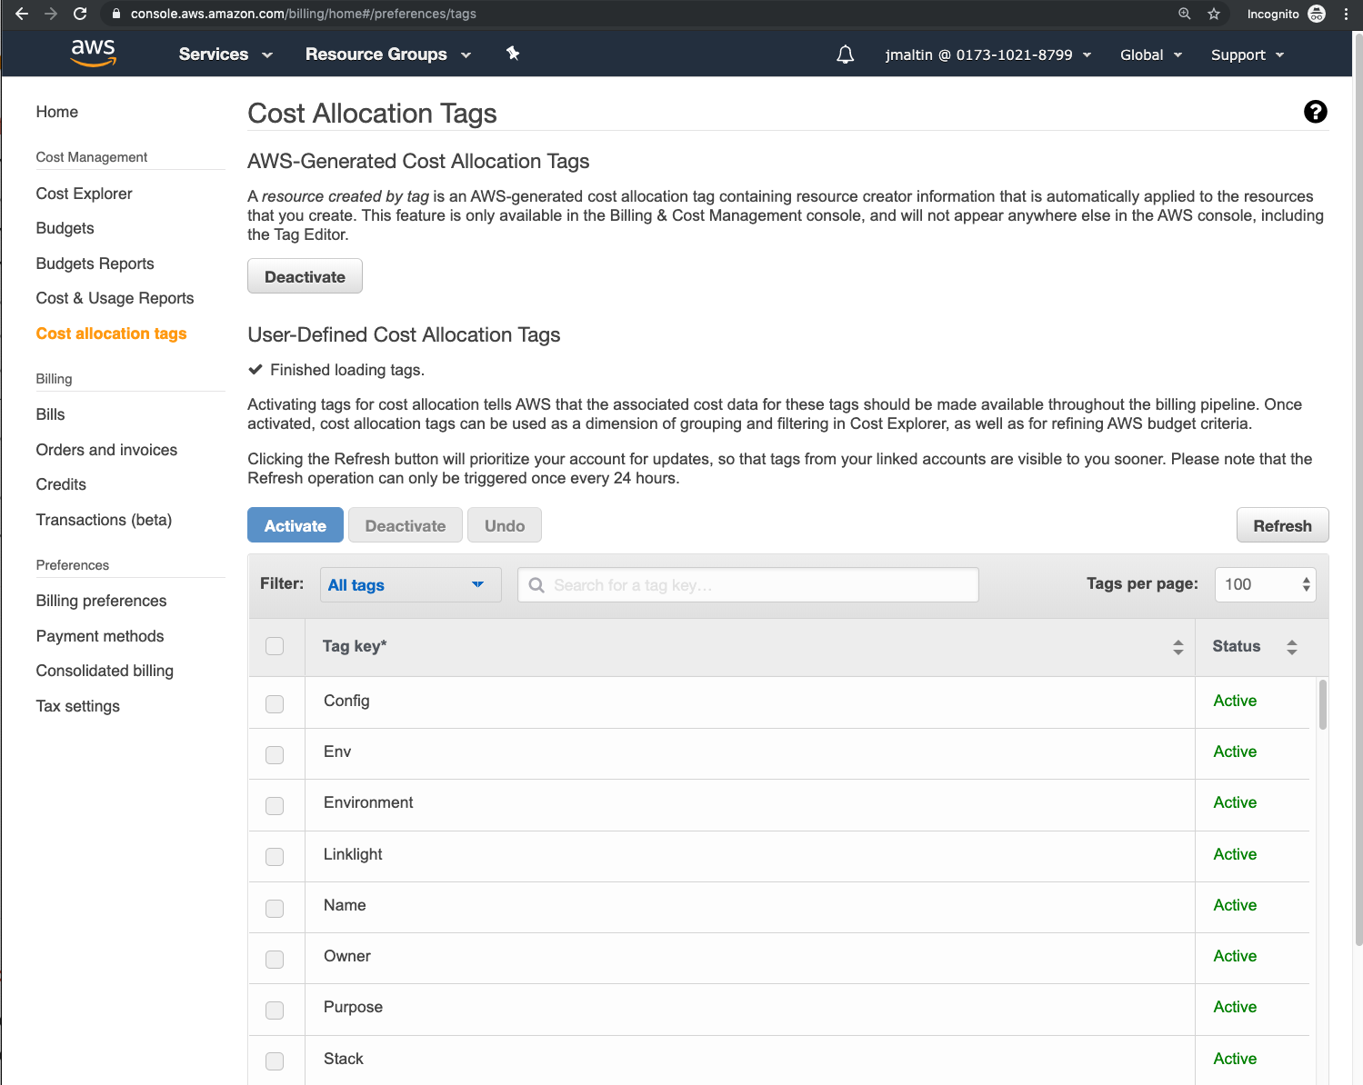Click the tag table scrollbar thumb
Image resolution: width=1363 pixels, height=1085 pixels.
pyautogui.click(x=1323, y=704)
